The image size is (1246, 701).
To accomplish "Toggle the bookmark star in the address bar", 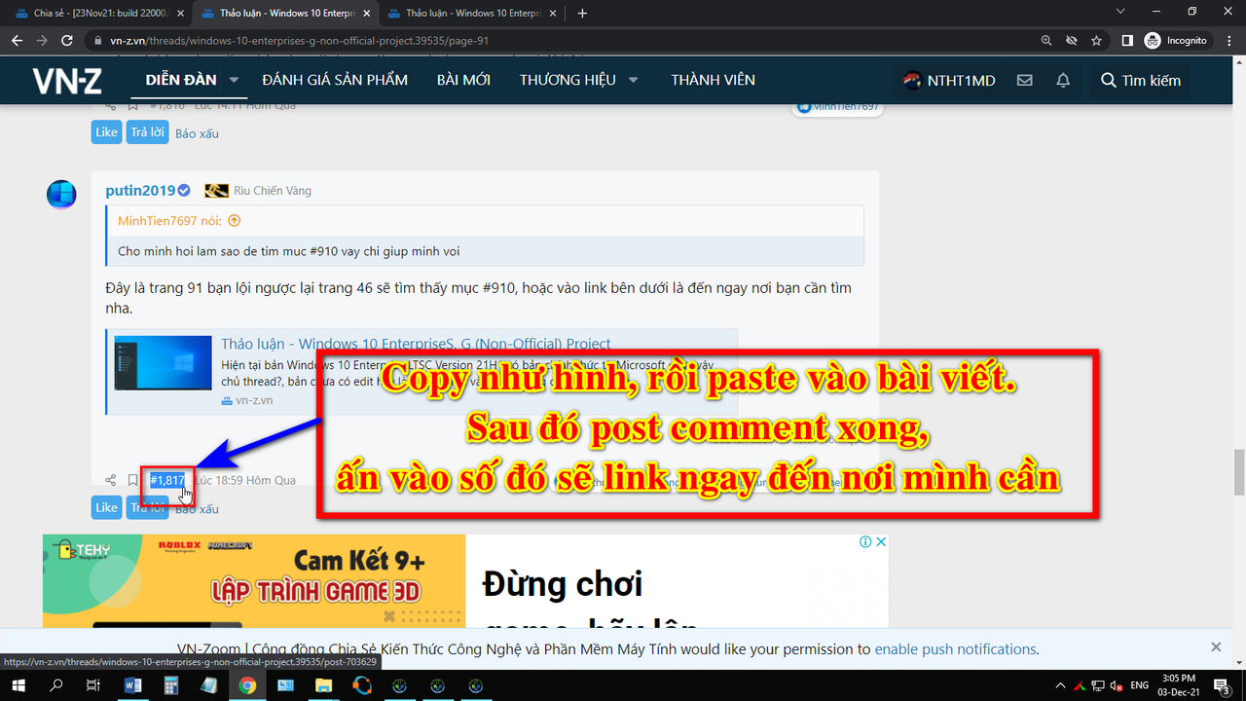I will point(1097,41).
